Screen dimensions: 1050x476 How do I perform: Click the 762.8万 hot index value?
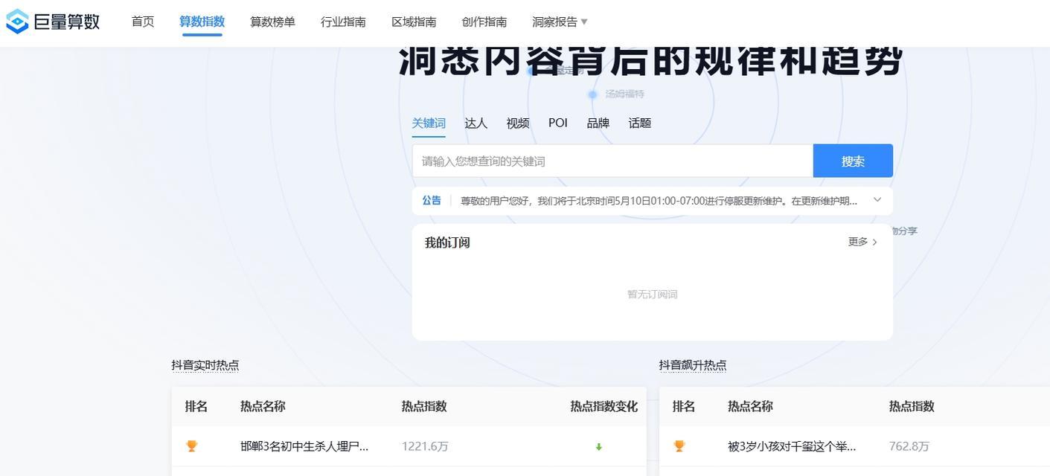909,446
